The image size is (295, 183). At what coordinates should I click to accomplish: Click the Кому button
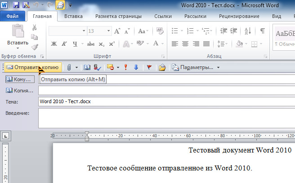click(x=20, y=79)
